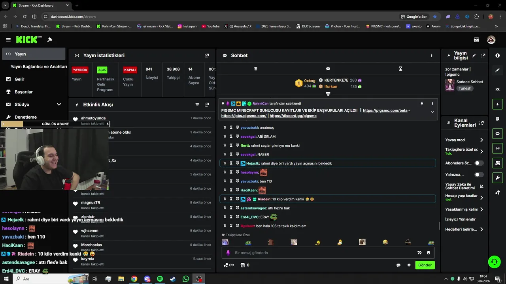The height and width of the screenshot is (284, 506).
Task: Pop out the Etkinlik Akışı panel
Action: tap(207, 105)
